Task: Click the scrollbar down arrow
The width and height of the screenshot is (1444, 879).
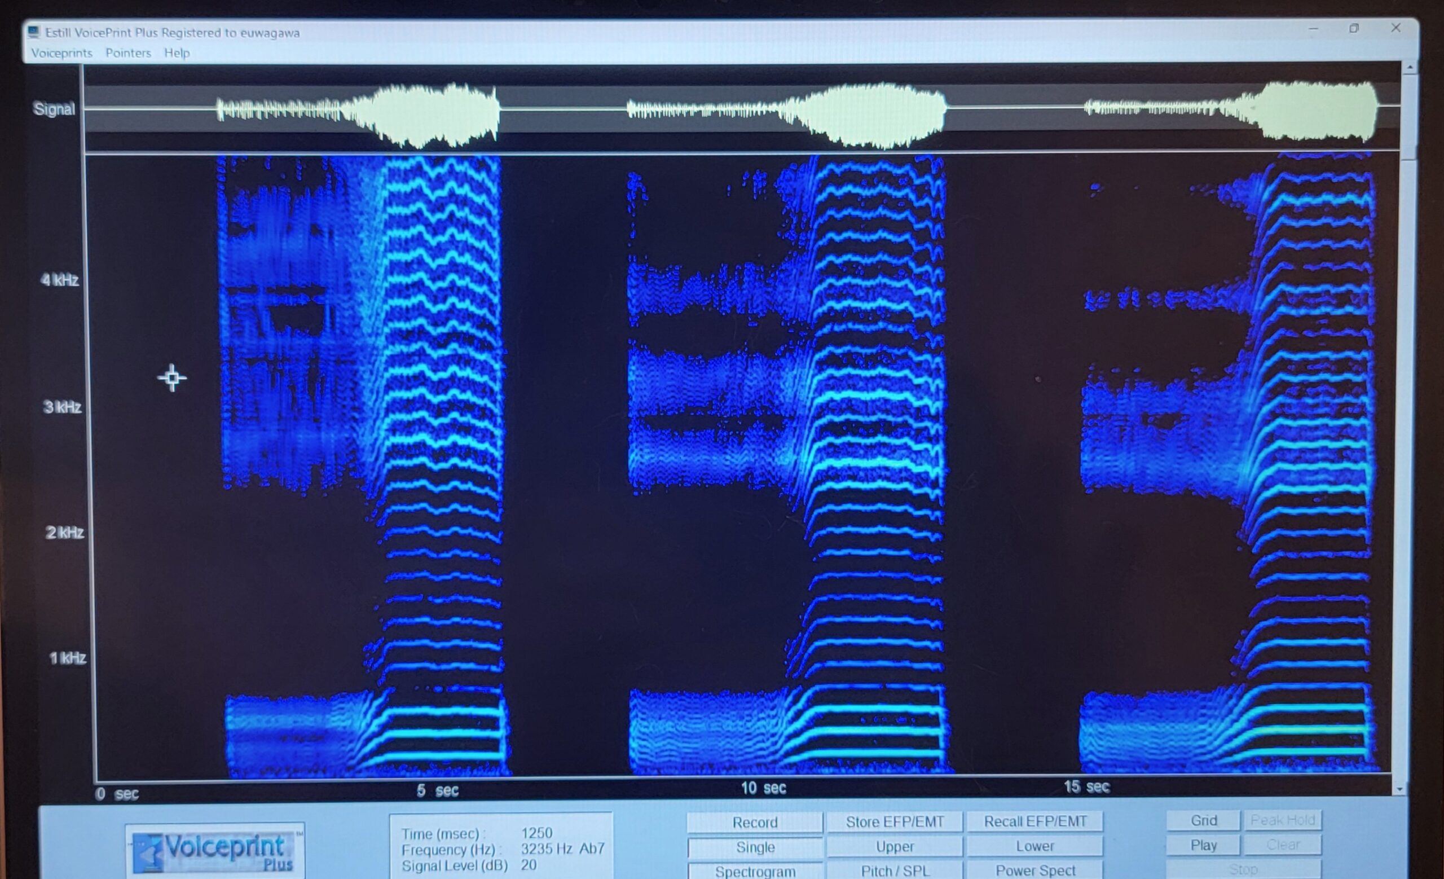Action: 1400,790
